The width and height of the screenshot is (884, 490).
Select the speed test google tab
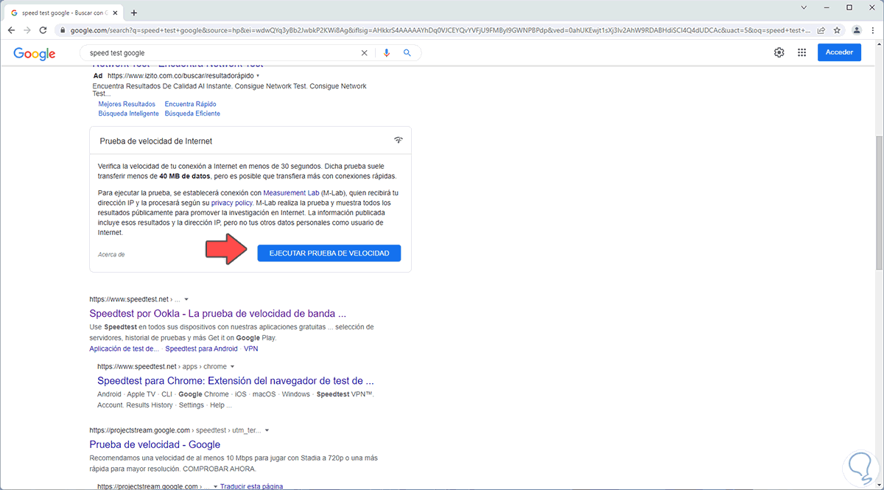click(x=63, y=13)
